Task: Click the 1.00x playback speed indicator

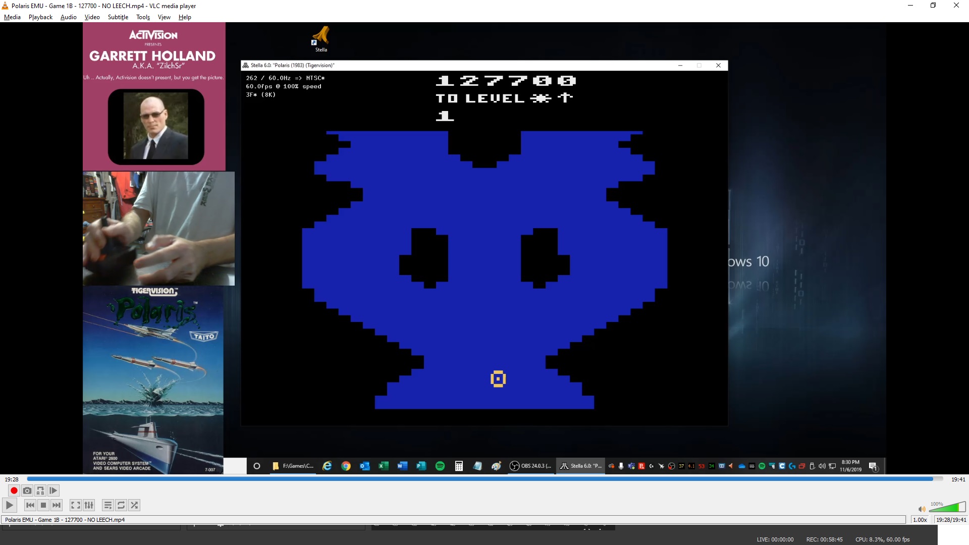Action: click(x=920, y=520)
